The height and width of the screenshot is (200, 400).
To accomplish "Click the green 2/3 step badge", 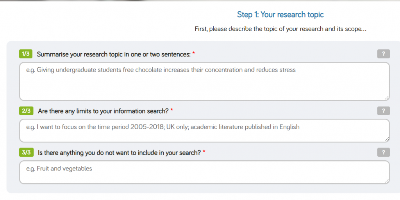I will click(x=26, y=111).
